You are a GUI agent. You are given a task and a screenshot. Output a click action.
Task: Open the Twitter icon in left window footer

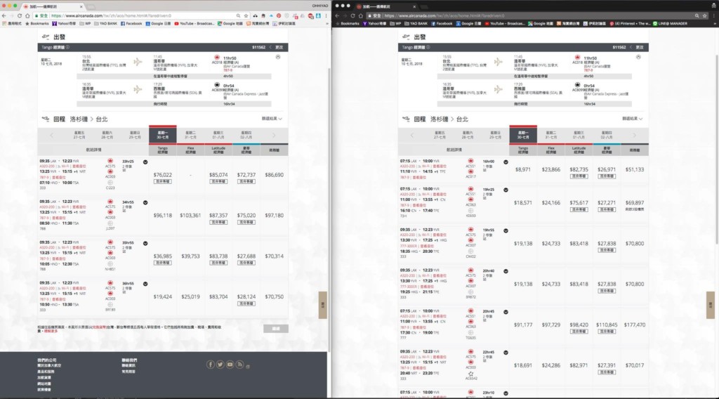(220, 365)
